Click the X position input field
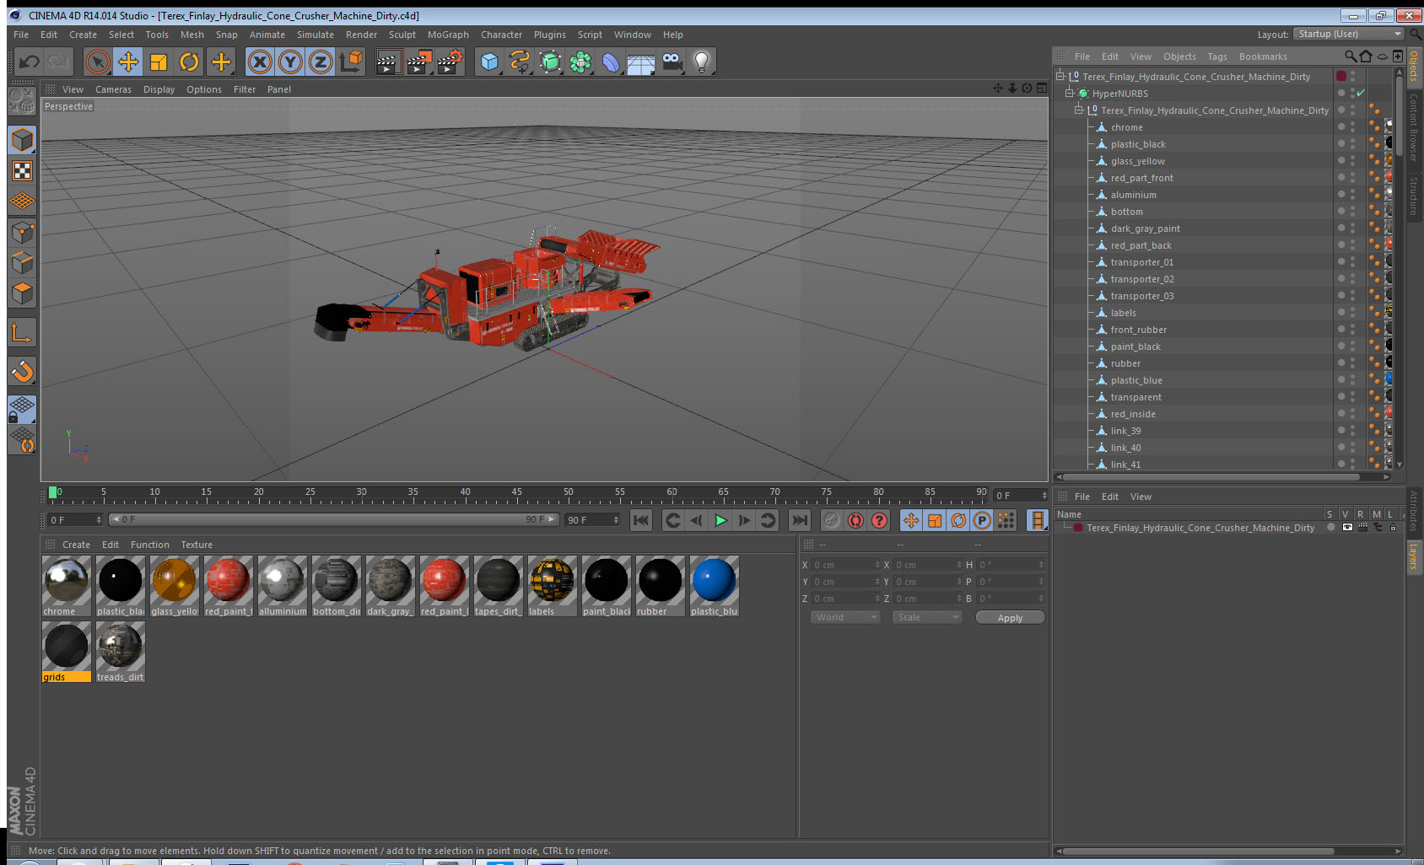The height and width of the screenshot is (865, 1424). (x=846, y=565)
